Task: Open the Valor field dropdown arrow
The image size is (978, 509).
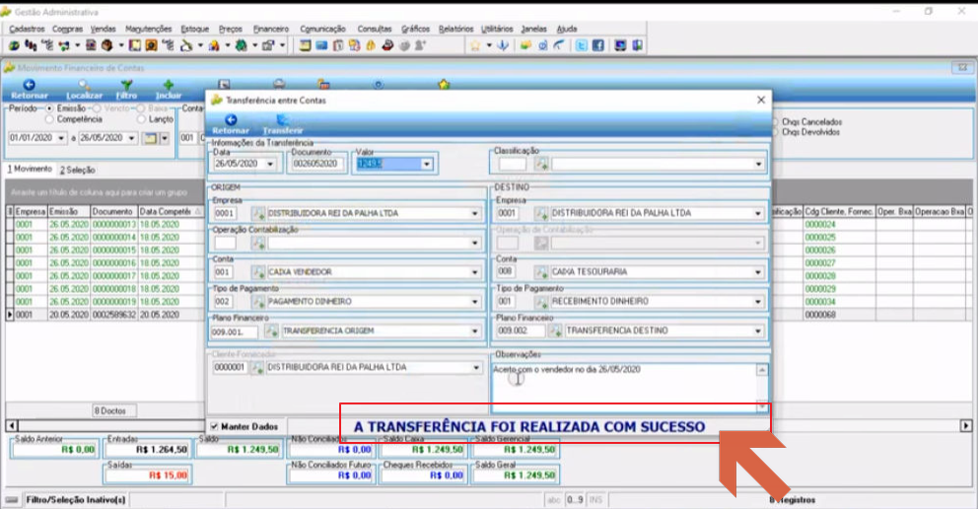Action: (427, 164)
